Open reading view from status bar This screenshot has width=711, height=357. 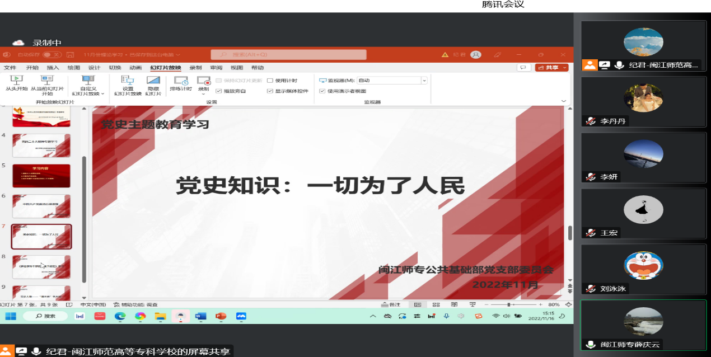click(454, 304)
